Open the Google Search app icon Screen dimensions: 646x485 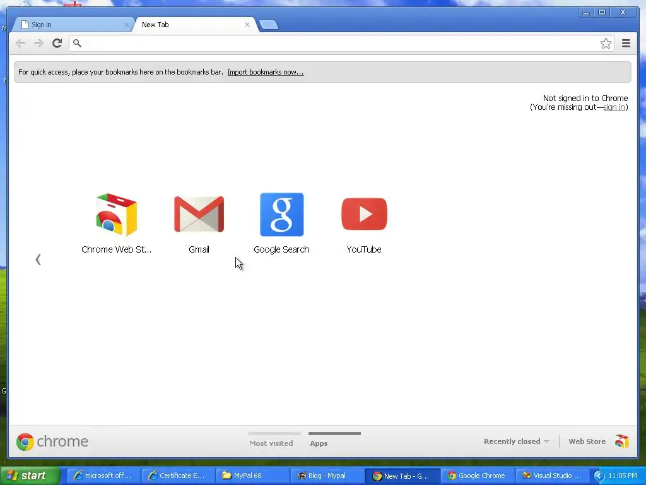pos(282,215)
